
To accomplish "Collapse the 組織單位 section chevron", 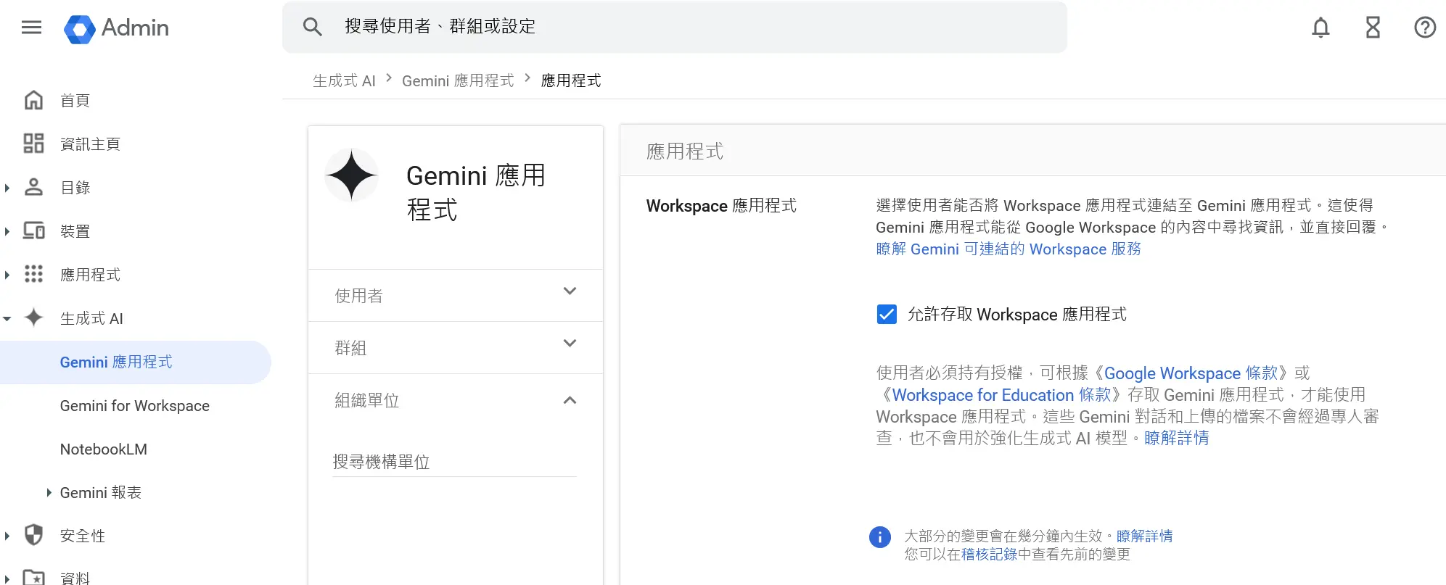I will (x=570, y=400).
